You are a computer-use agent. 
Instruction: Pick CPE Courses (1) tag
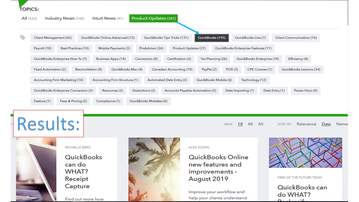(x=259, y=69)
